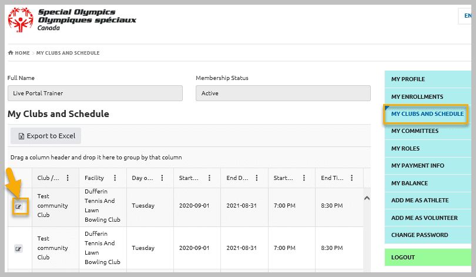Open column menu dots for Club column
The height and width of the screenshot is (277, 476).
point(68,178)
